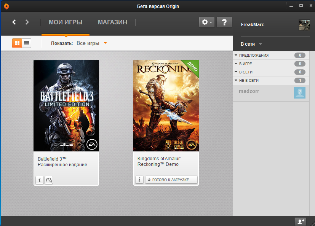The image size is (315, 226).
Task: Open the Battlefield 3 cover art
Action: 66,106
